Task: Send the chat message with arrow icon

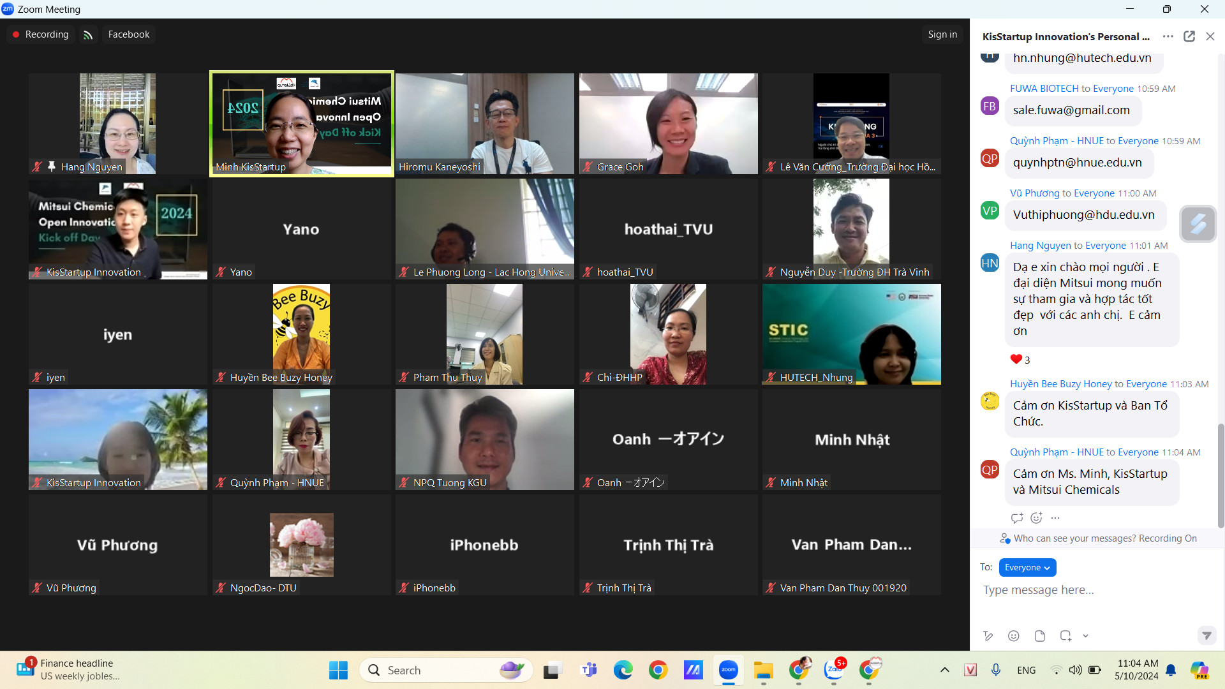Action: 1206,635
